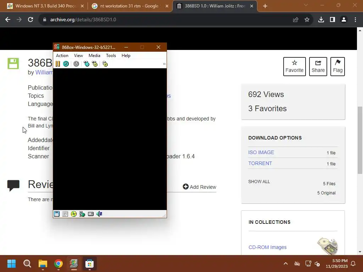Click the empty floppy drive status icon
The width and height of the screenshot is (363, 272).
point(65,214)
